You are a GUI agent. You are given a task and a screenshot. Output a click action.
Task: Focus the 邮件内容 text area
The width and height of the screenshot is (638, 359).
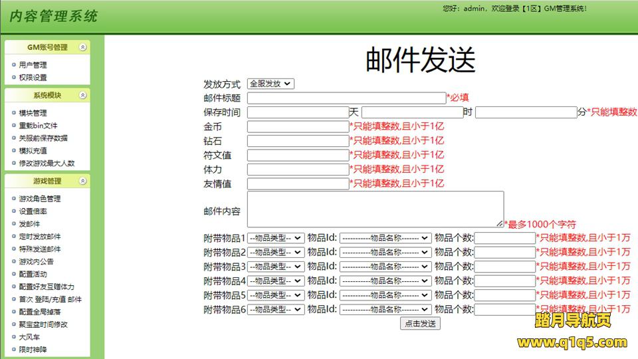click(375, 209)
